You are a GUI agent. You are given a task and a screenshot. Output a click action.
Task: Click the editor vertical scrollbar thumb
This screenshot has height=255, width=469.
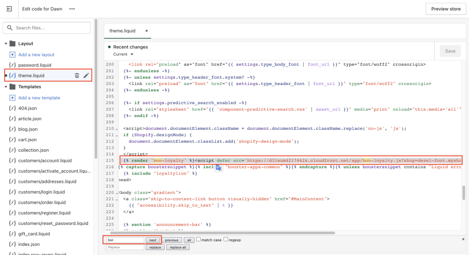464,193
